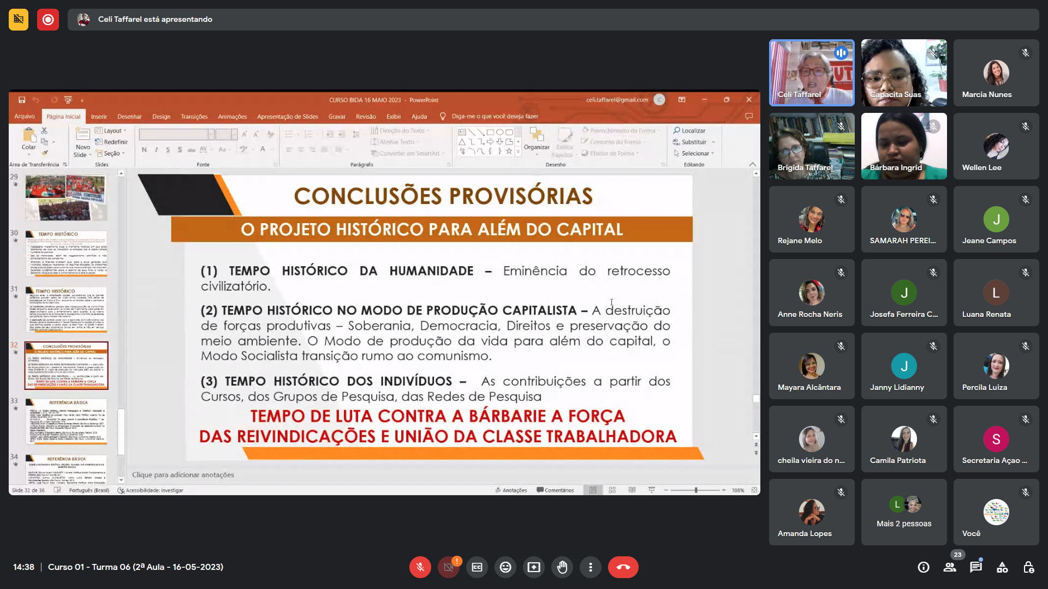Select slide 33 thumbnail Referência Básica
Viewport: 1048px width, 589px height.
tap(67, 422)
